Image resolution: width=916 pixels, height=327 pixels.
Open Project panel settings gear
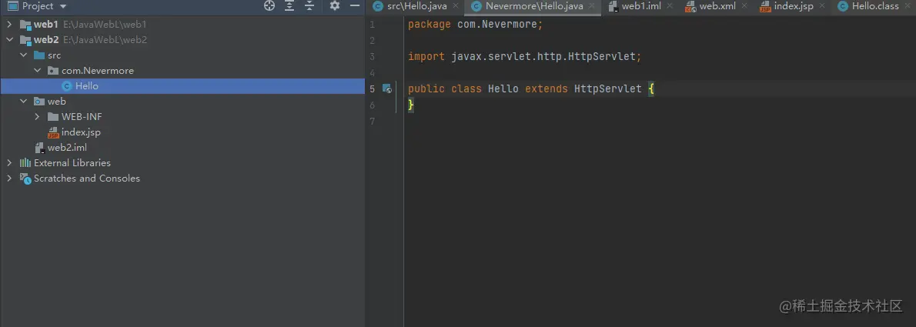[x=335, y=6]
